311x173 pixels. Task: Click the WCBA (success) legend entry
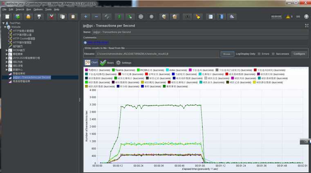[x=150, y=70]
